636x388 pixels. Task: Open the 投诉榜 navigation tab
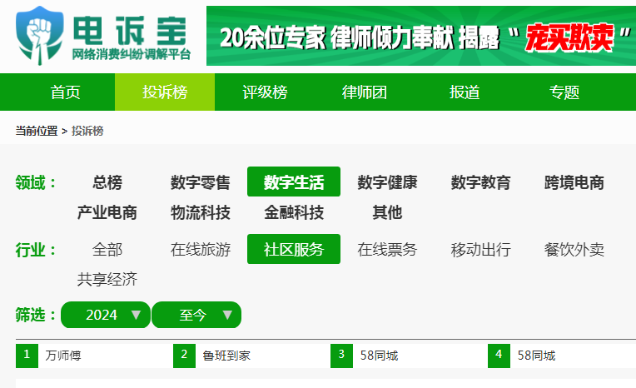[x=165, y=92]
